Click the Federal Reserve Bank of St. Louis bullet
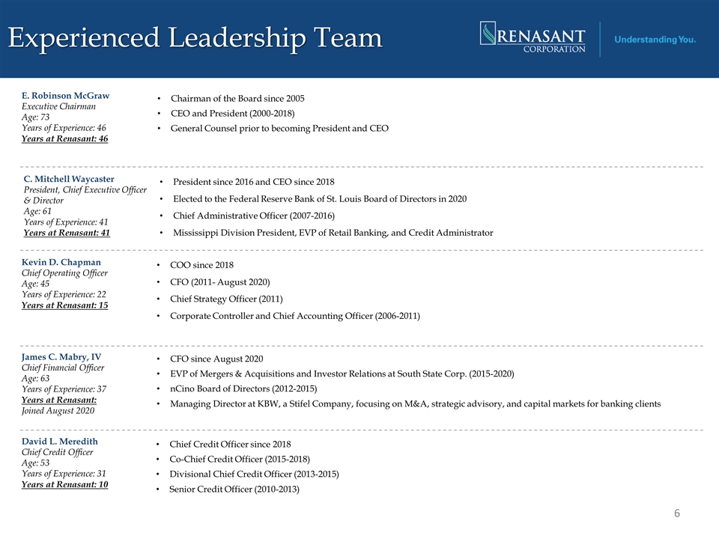This screenshot has width=719, height=539. [320, 199]
